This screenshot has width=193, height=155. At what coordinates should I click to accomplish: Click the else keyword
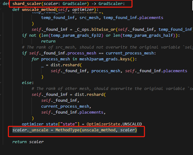27,83
